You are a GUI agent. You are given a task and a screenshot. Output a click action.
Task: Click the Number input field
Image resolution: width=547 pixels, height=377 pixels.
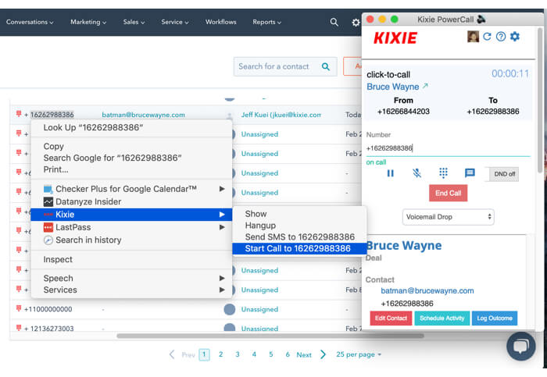tap(448, 148)
